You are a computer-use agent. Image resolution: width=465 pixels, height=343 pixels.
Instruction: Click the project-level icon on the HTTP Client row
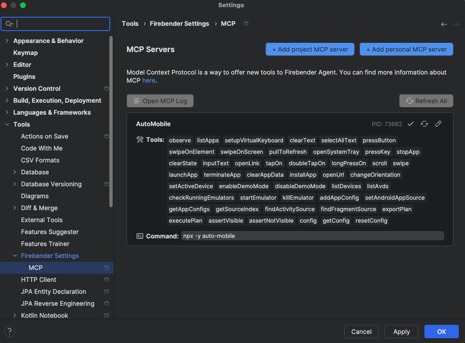tap(106, 279)
